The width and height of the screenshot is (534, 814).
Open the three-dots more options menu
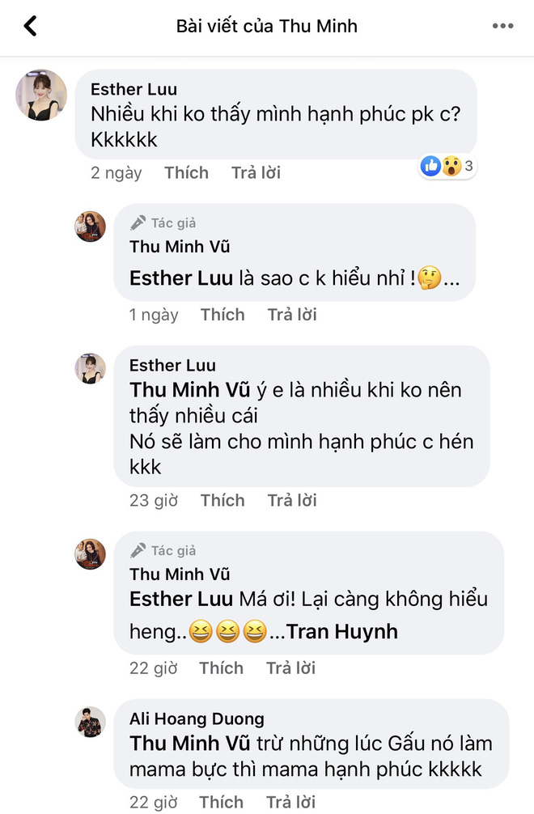point(503,26)
